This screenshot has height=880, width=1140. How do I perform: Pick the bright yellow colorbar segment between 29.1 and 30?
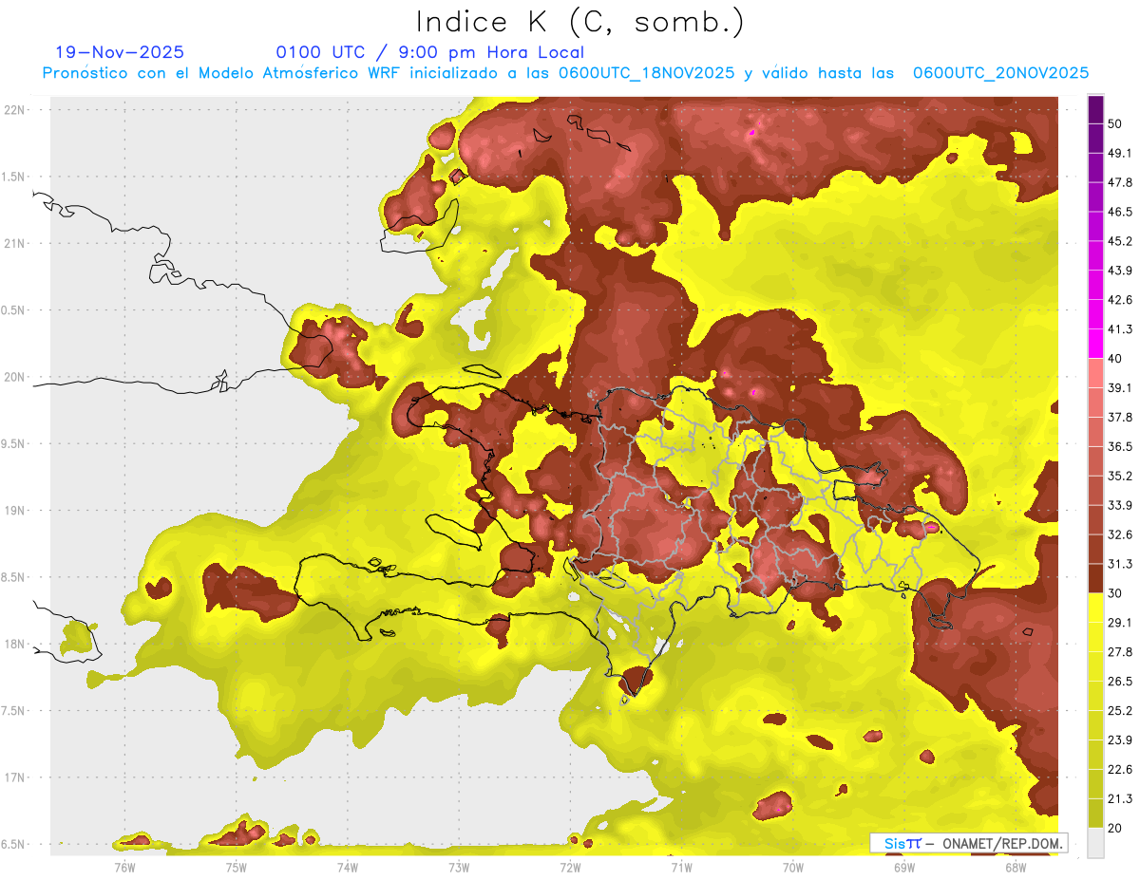click(x=1095, y=608)
